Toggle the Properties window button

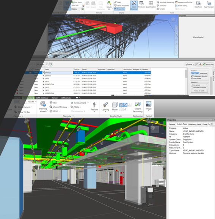pos(119,9)
